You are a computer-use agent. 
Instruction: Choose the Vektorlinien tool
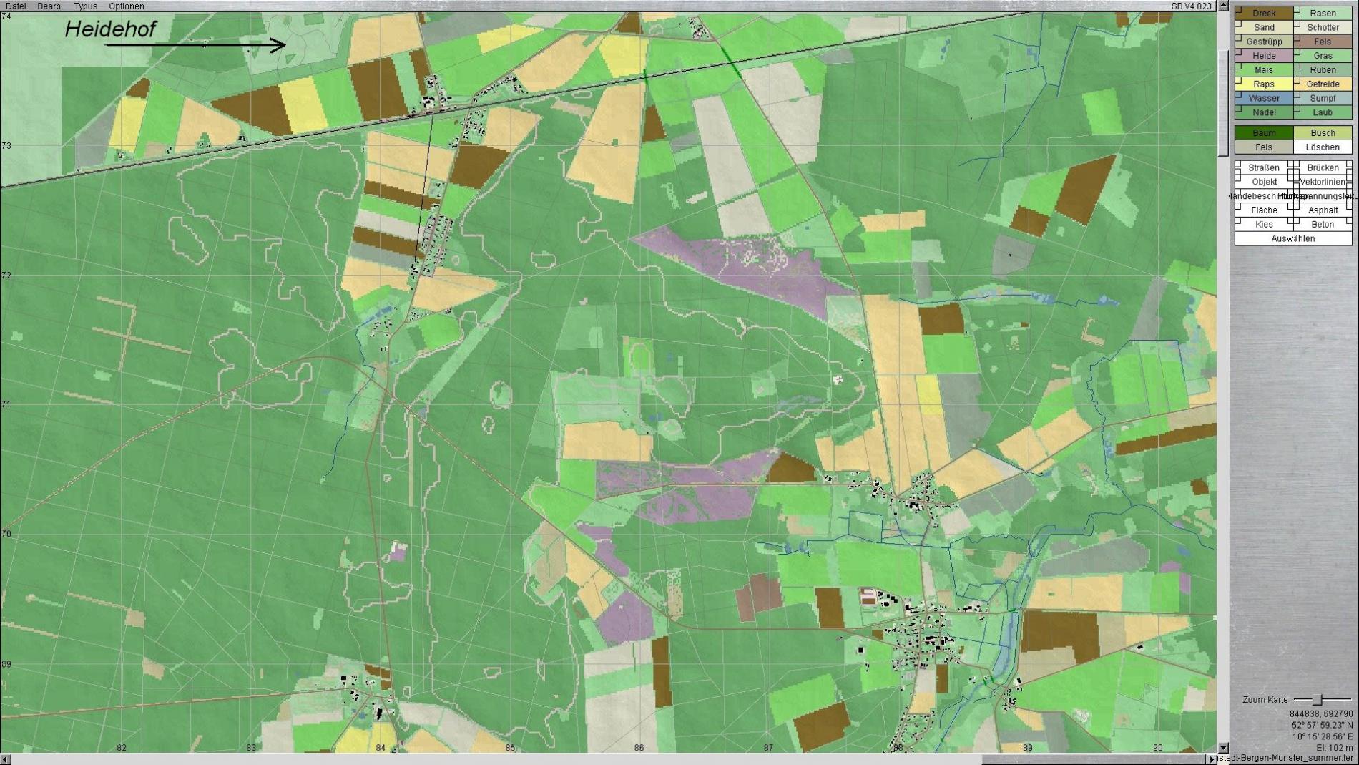point(1323,182)
